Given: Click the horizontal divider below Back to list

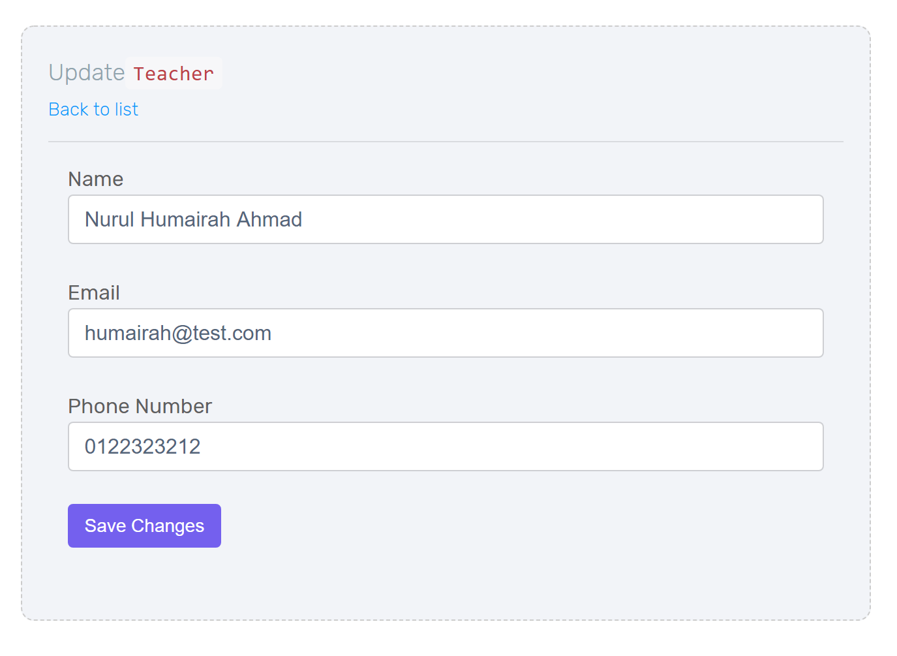Looking at the screenshot, I should click(x=446, y=142).
